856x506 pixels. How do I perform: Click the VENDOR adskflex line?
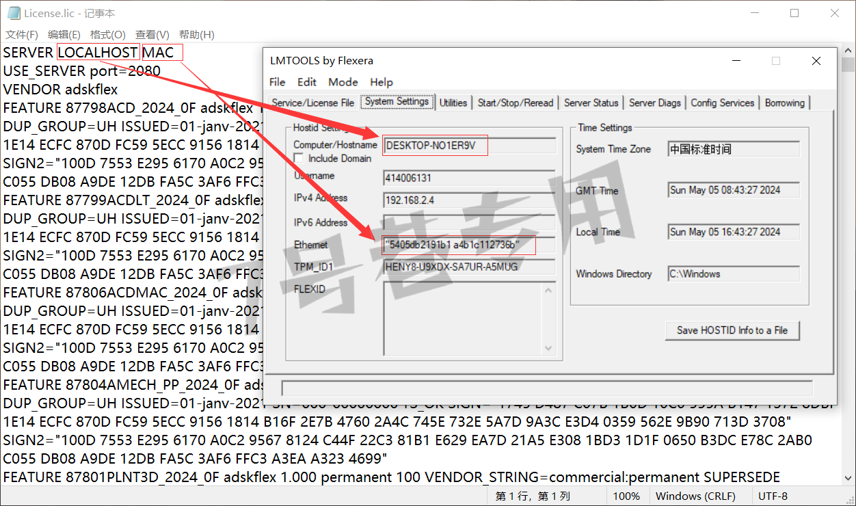[x=60, y=89]
